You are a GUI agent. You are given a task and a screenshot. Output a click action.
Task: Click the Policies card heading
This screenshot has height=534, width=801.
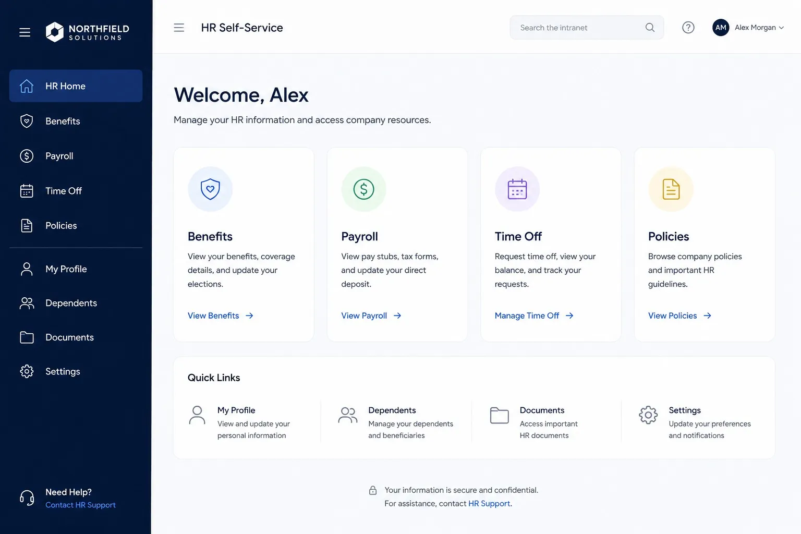click(669, 236)
